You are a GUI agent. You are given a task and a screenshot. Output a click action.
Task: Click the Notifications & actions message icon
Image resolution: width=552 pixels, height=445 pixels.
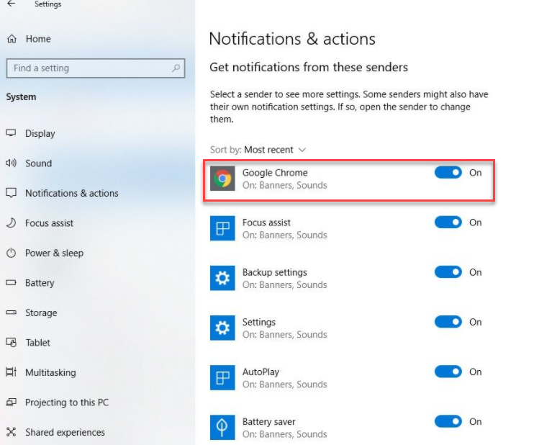pyautogui.click(x=12, y=193)
